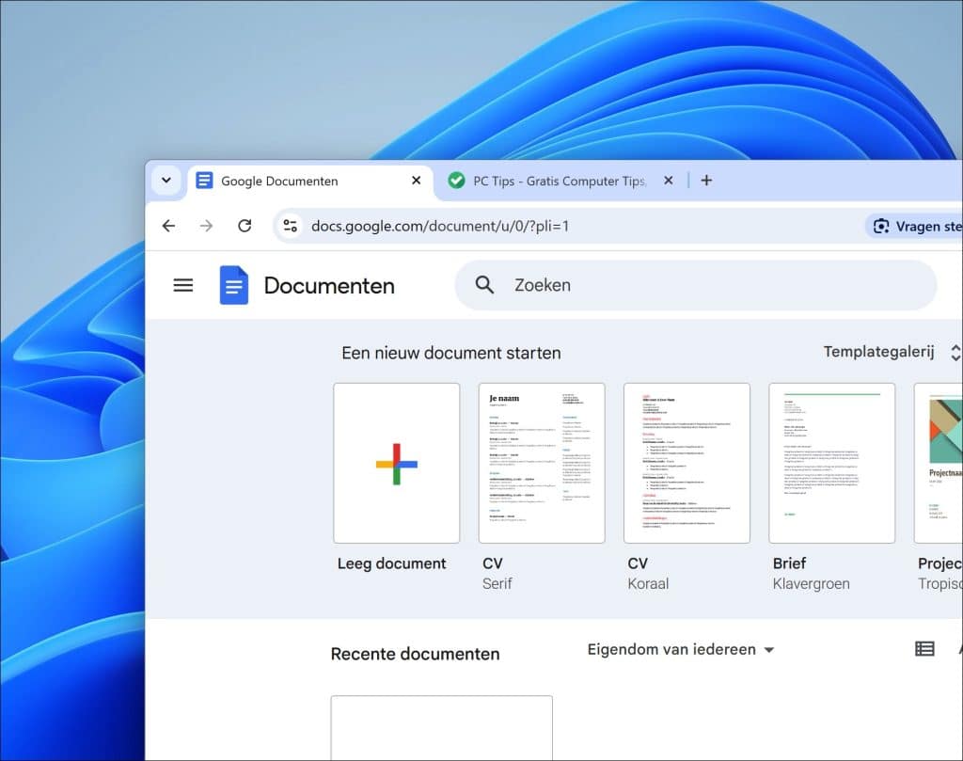
Task: Start a Leeg document
Action: pyautogui.click(x=396, y=463)
